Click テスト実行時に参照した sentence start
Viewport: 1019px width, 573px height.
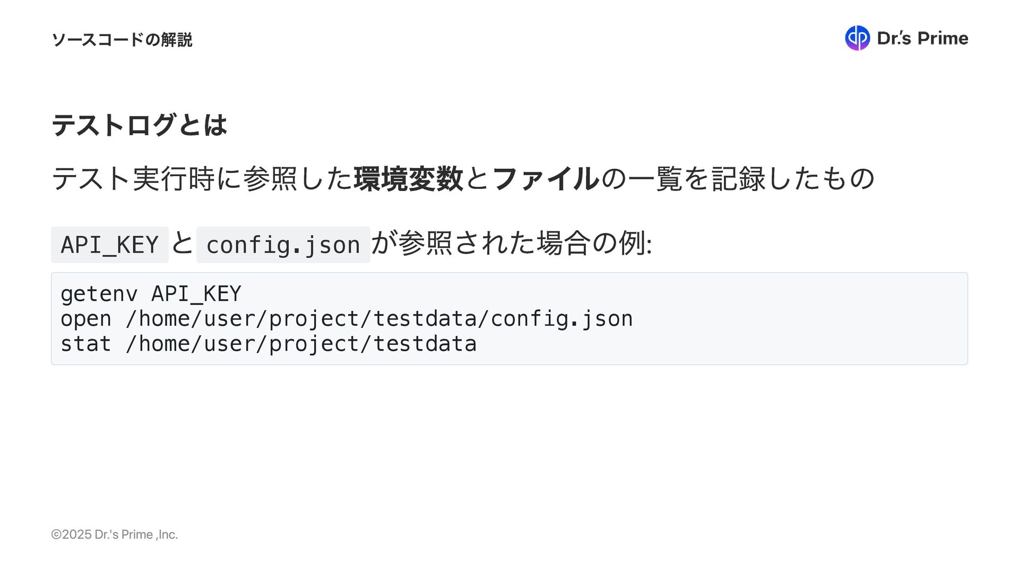click(x=202, y=178)
